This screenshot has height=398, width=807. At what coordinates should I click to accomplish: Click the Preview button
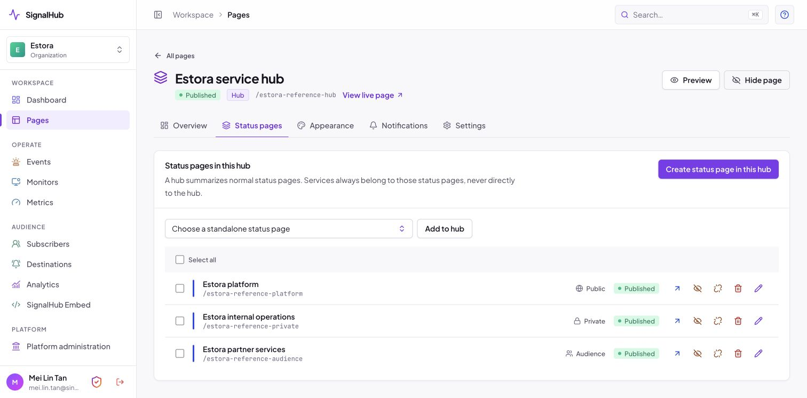coord(691,80)
